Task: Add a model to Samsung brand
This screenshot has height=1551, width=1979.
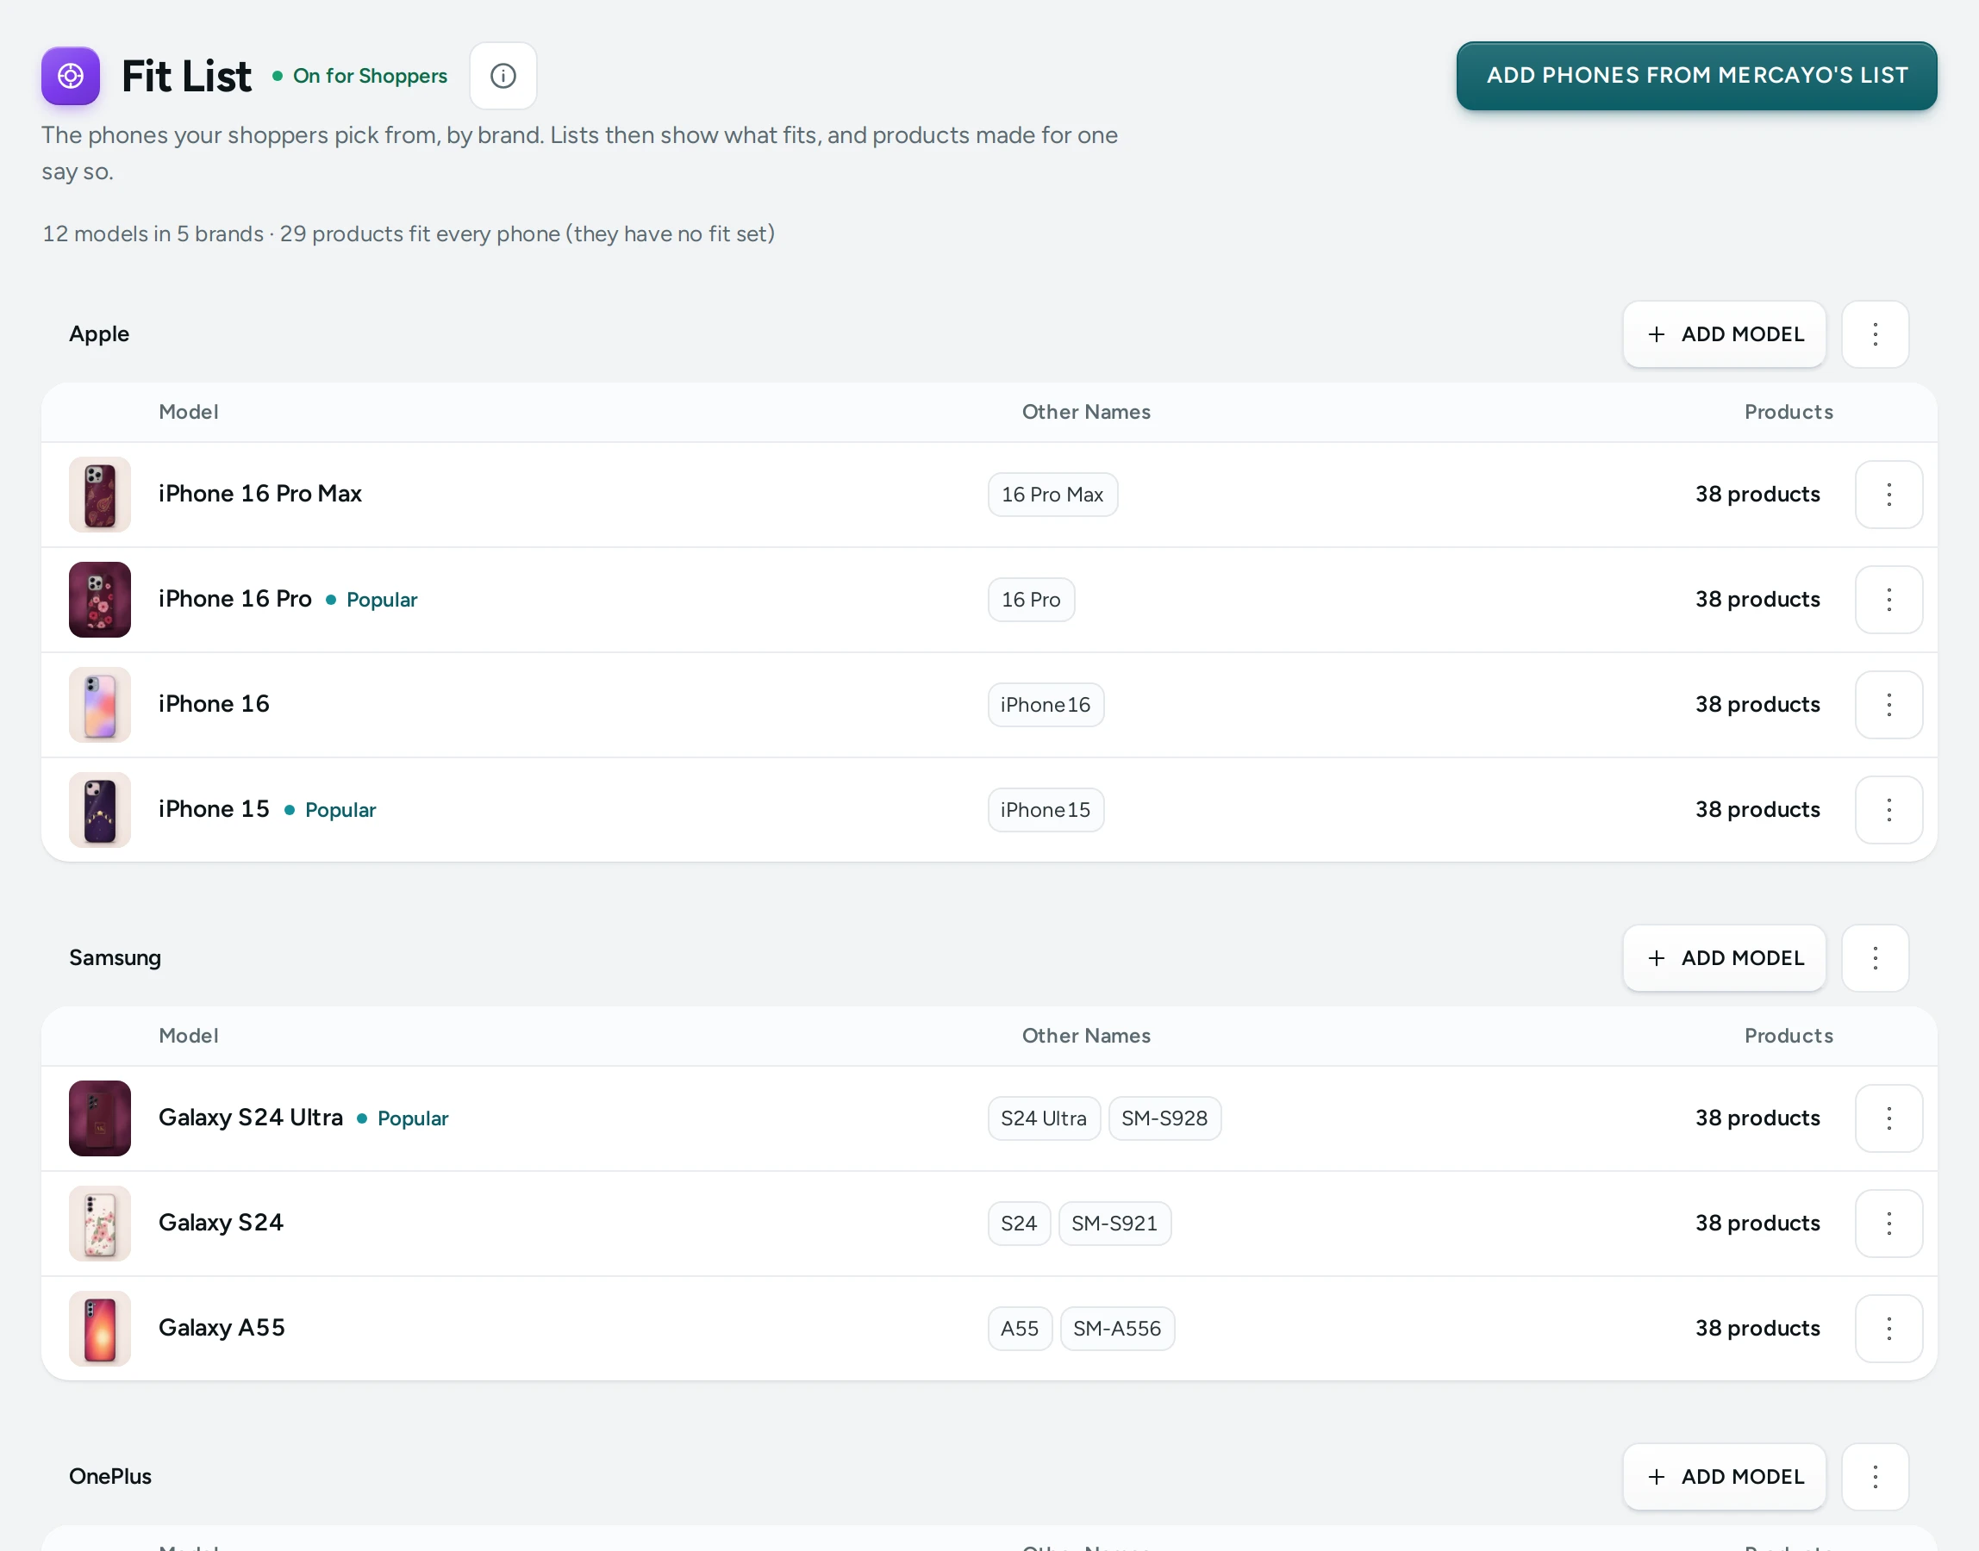Action: (x=1724, y=958)
